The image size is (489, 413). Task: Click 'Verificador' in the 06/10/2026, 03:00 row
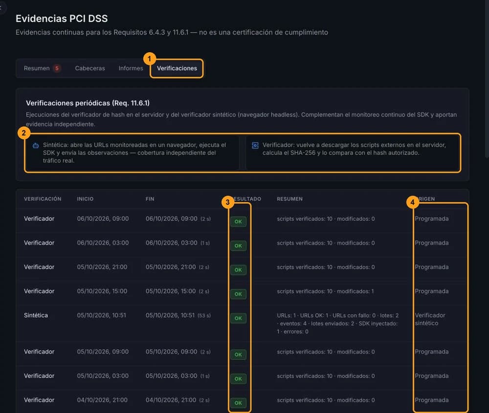[x=39, y=243]
